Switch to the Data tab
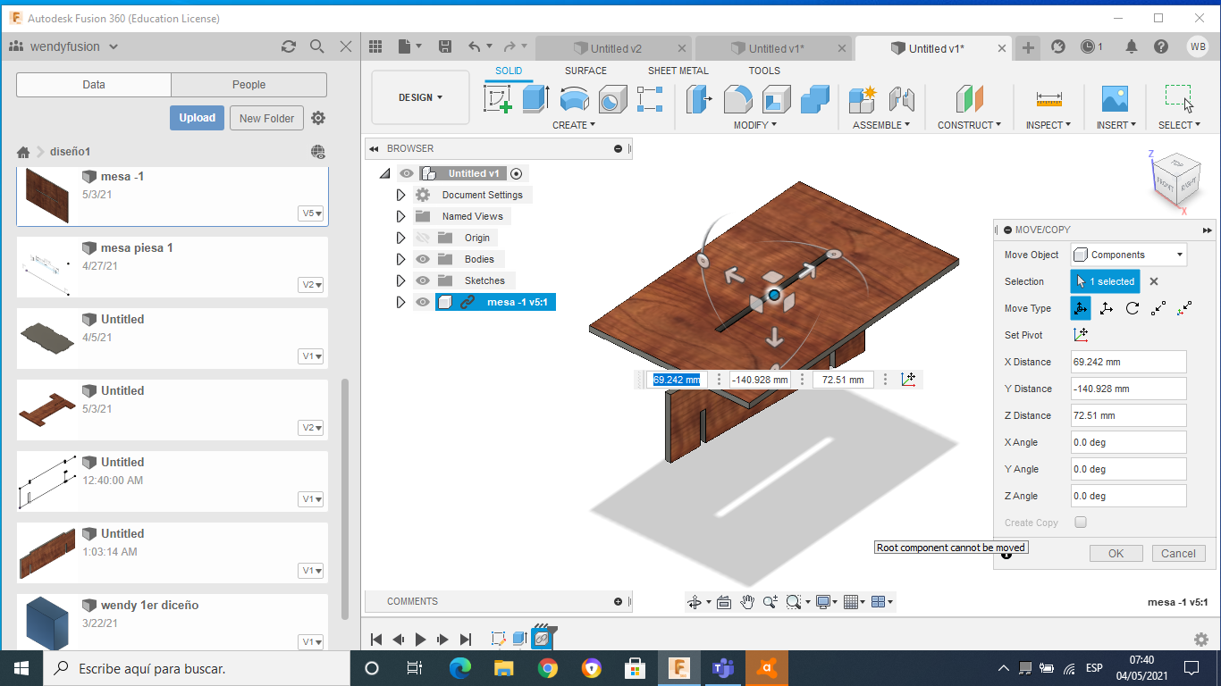Screen dimensions: 1221x686 (94, 85)
